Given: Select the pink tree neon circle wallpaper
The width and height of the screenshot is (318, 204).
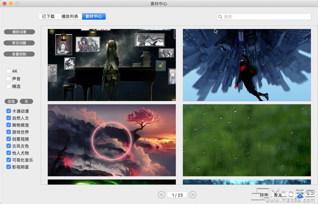Looking at the screenshot, I should (112, 140).
